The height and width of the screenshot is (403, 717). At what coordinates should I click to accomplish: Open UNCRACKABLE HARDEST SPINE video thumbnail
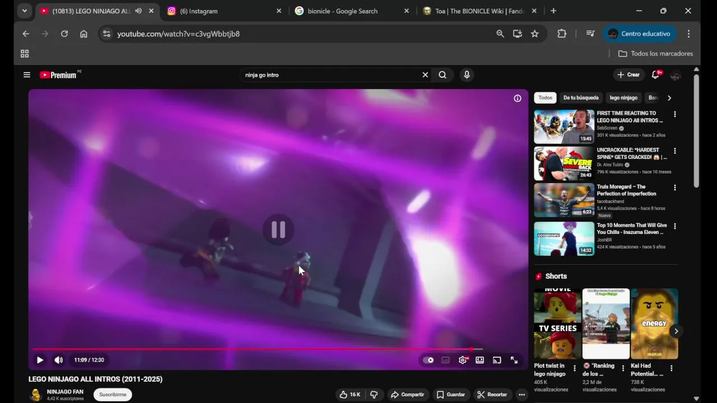(x=564, y=163)
